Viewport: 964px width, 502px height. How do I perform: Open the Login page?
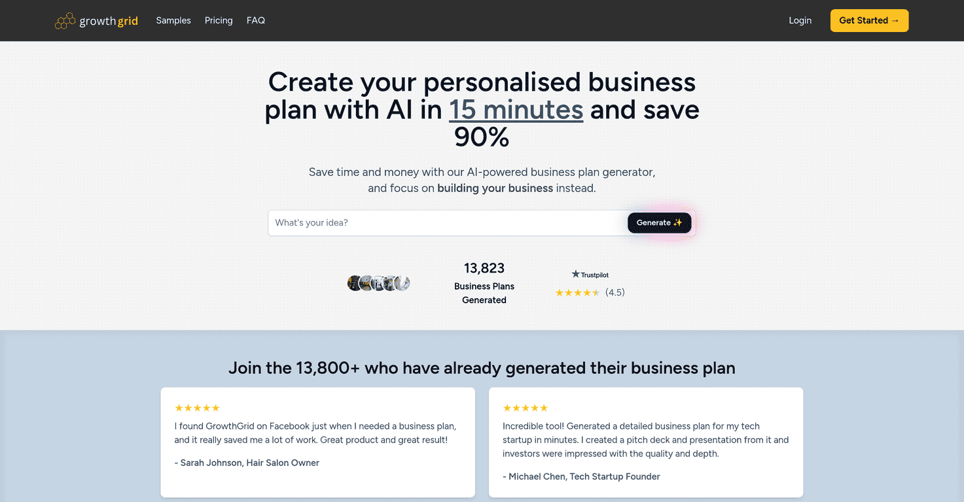click(x=800, y=20)
